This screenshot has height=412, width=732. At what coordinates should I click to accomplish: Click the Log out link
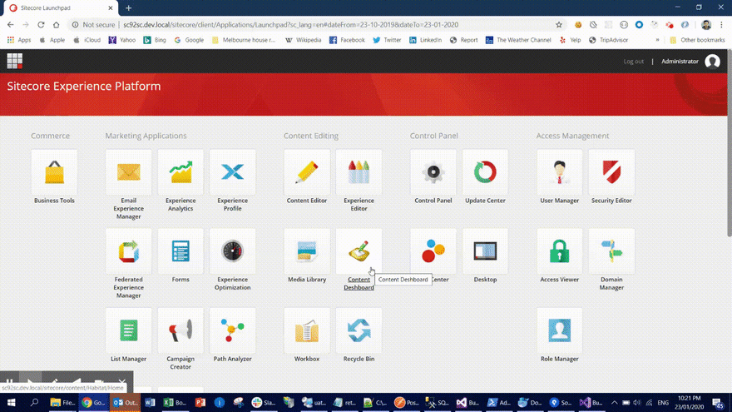[x=633, y=62]
